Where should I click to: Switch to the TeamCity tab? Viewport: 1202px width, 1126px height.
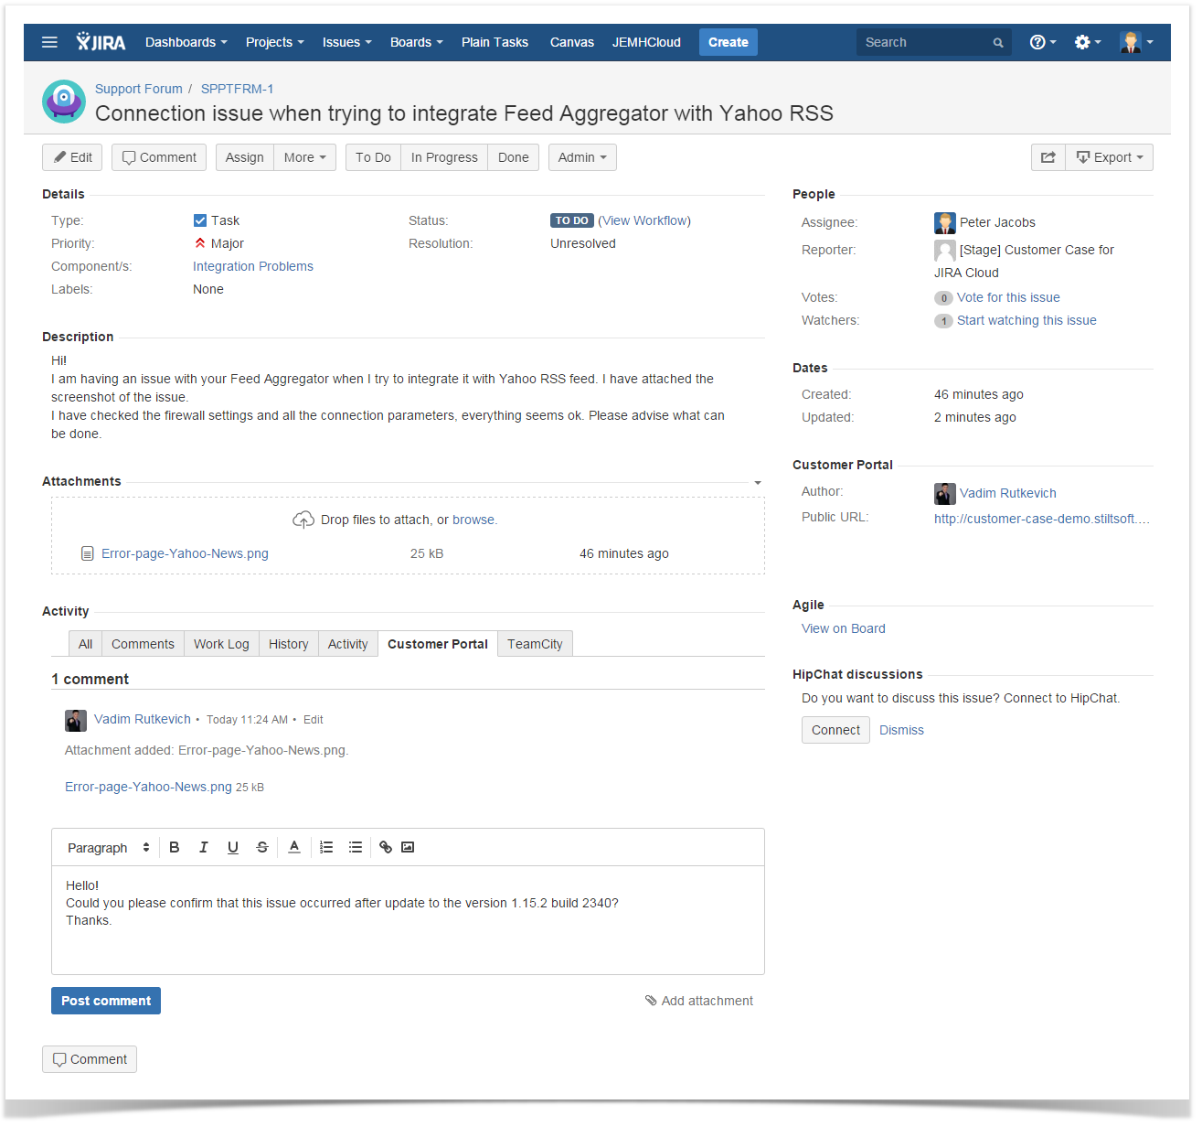click(536, 644)
